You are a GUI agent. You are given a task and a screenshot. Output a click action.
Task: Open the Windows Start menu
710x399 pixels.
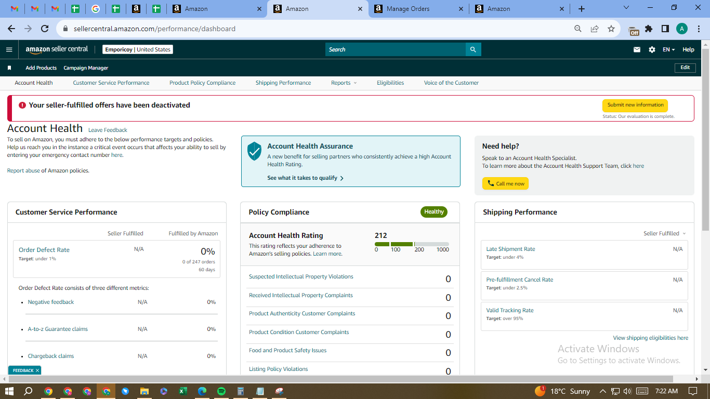click(9, 391)
